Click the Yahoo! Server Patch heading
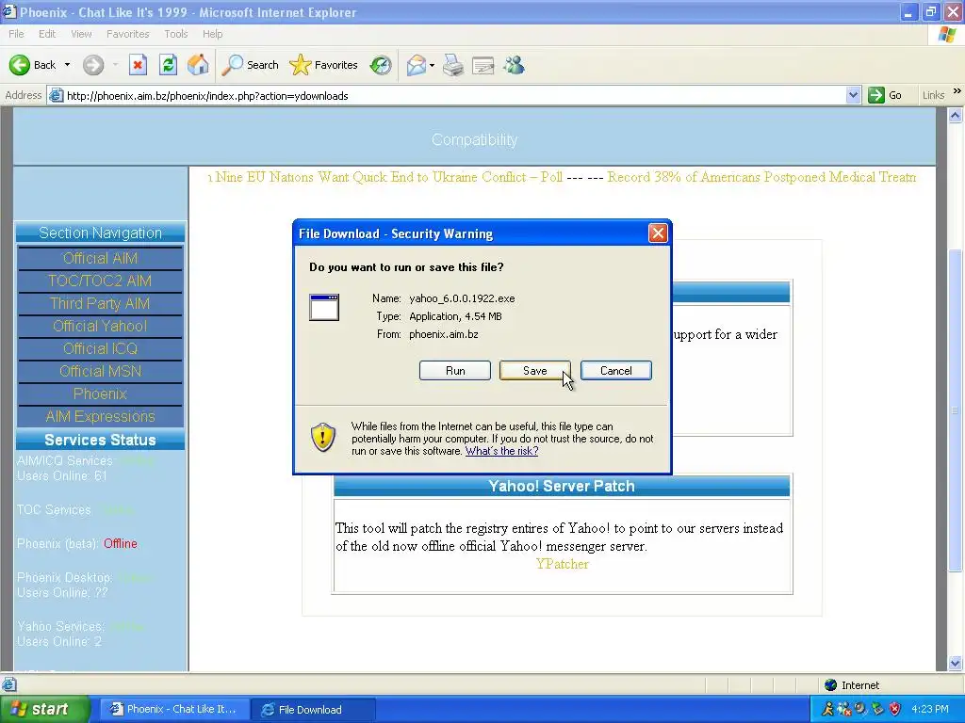Screen dimensions: 965x723 [x=562, y=487]
